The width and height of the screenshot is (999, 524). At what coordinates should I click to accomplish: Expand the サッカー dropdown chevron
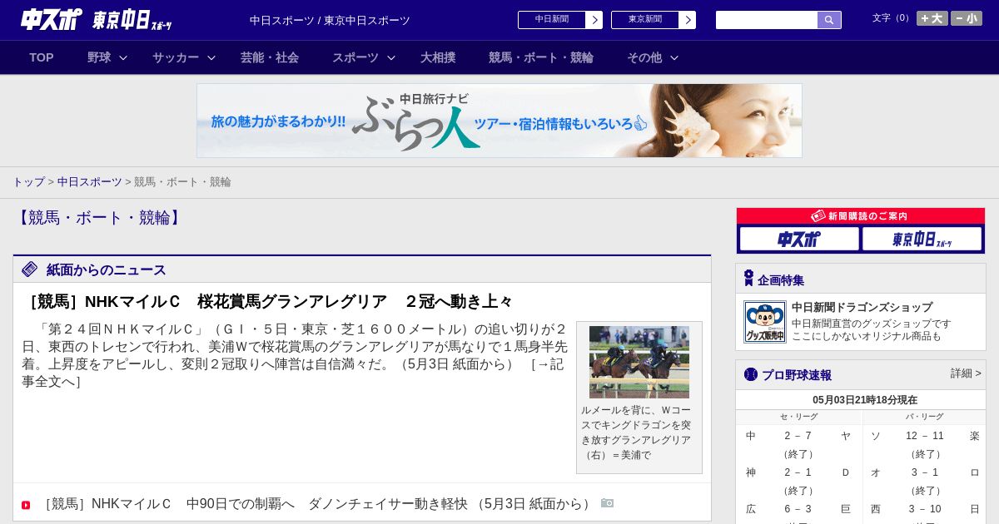pos(211,58)
